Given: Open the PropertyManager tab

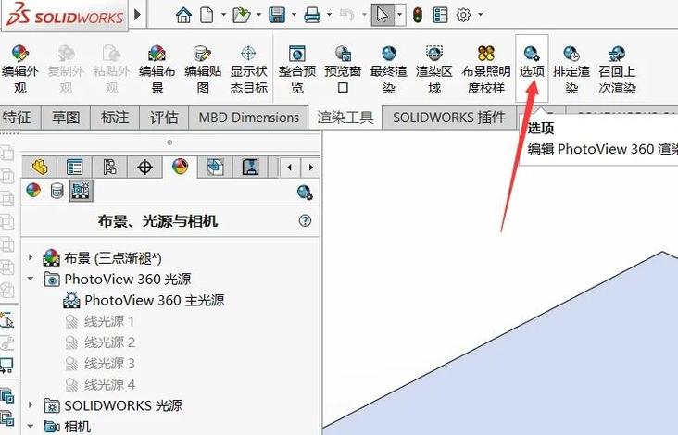Looking at the screenshot, I should click(74, 167).
